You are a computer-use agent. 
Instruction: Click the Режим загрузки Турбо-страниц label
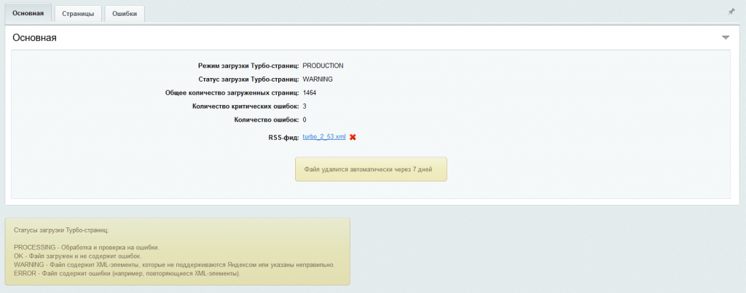248,66
